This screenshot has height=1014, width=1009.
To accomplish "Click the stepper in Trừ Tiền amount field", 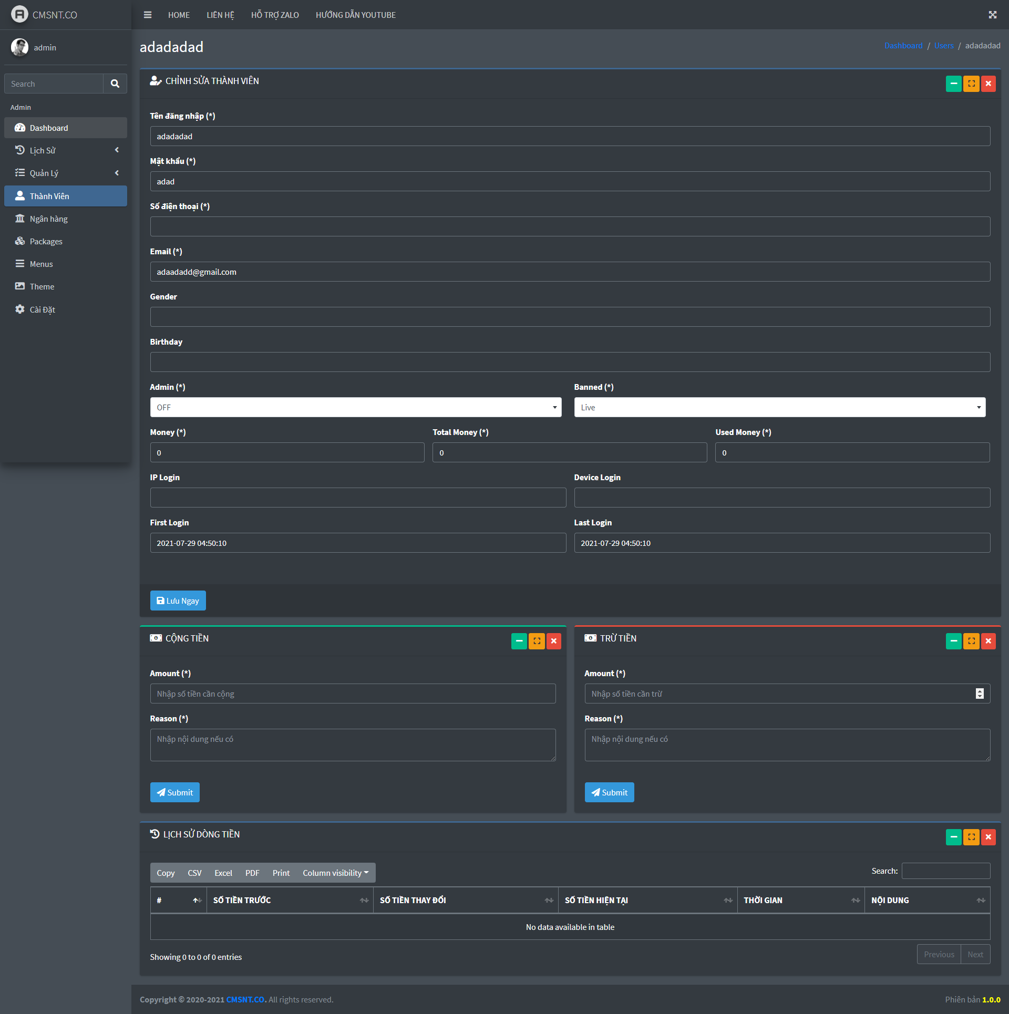I will (980, 694).
